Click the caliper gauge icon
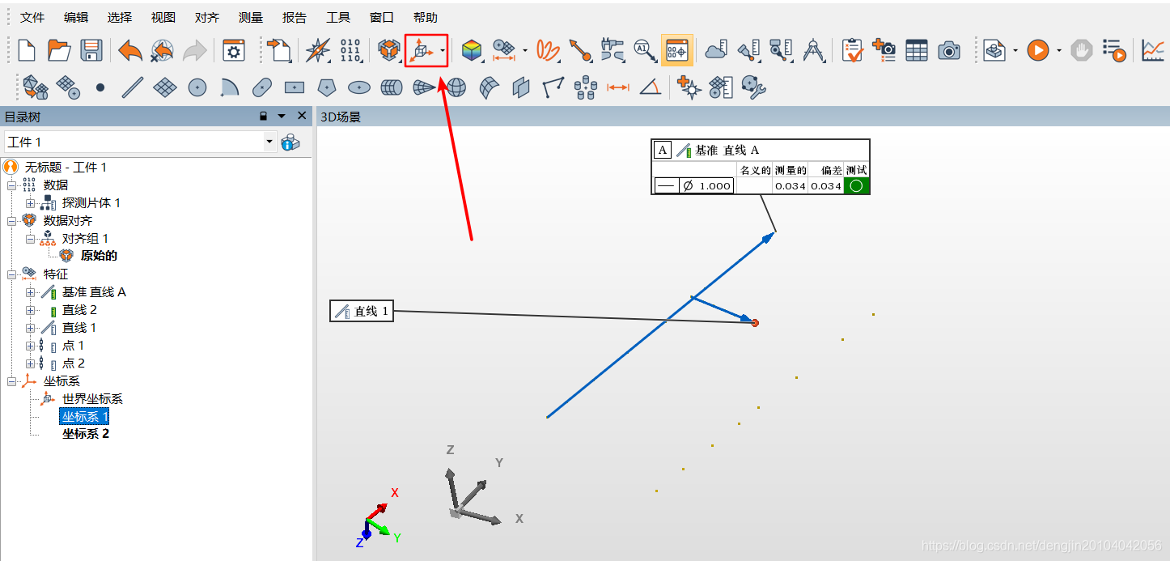This screenshot has width=1170, height=561. click(613, 50)
